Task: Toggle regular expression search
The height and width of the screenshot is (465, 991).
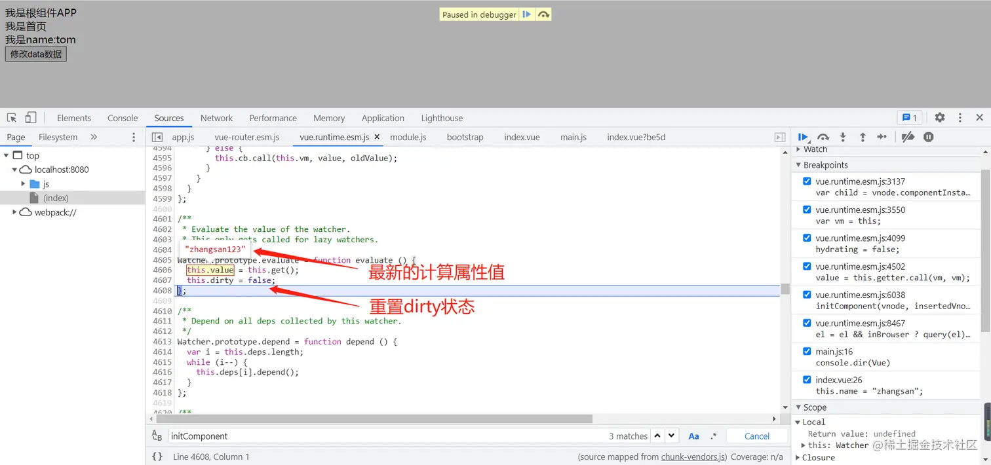Action: (x=714, y=436)
